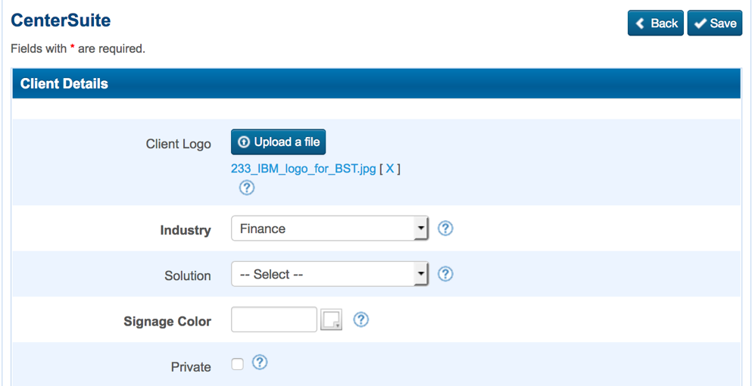Click the Client Details section header

tap(64, 84)
